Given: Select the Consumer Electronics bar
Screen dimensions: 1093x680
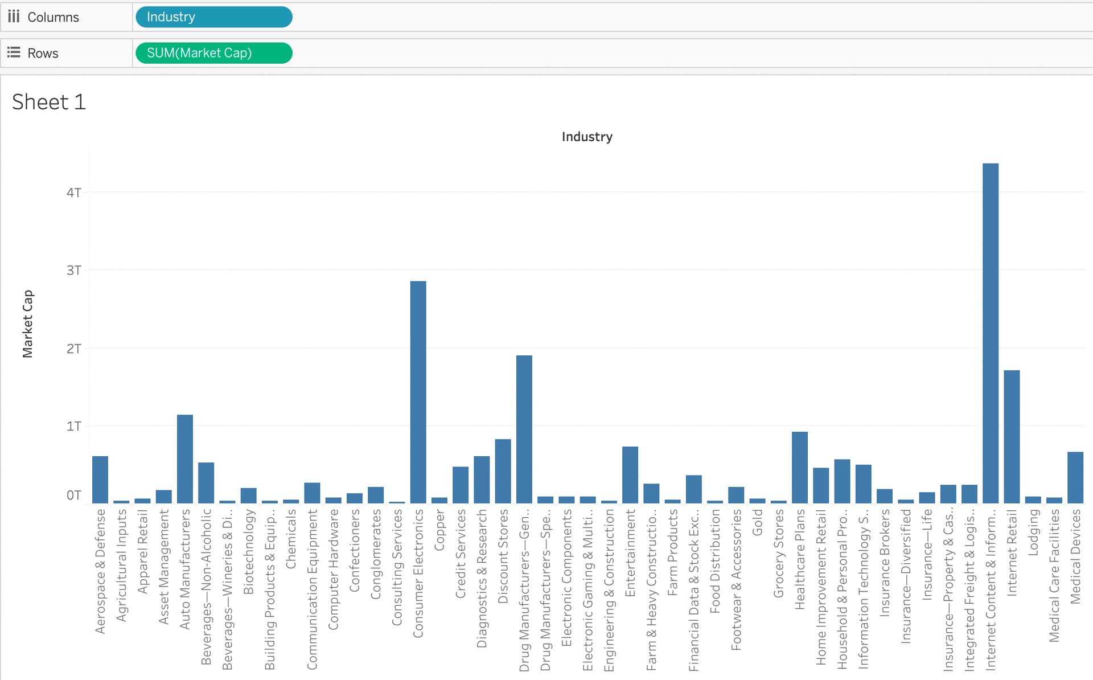Looking at the screenshot, I should [418, 392].
